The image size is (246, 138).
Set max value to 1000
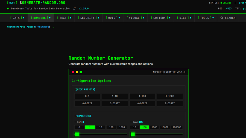tap(154, 127)
